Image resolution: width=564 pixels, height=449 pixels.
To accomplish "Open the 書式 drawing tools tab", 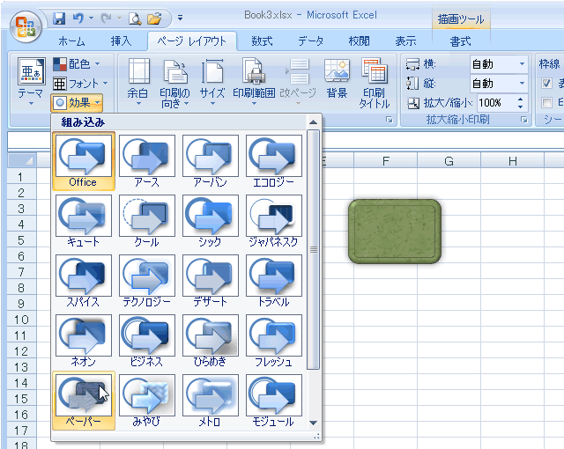I will [x=460, y=41].
